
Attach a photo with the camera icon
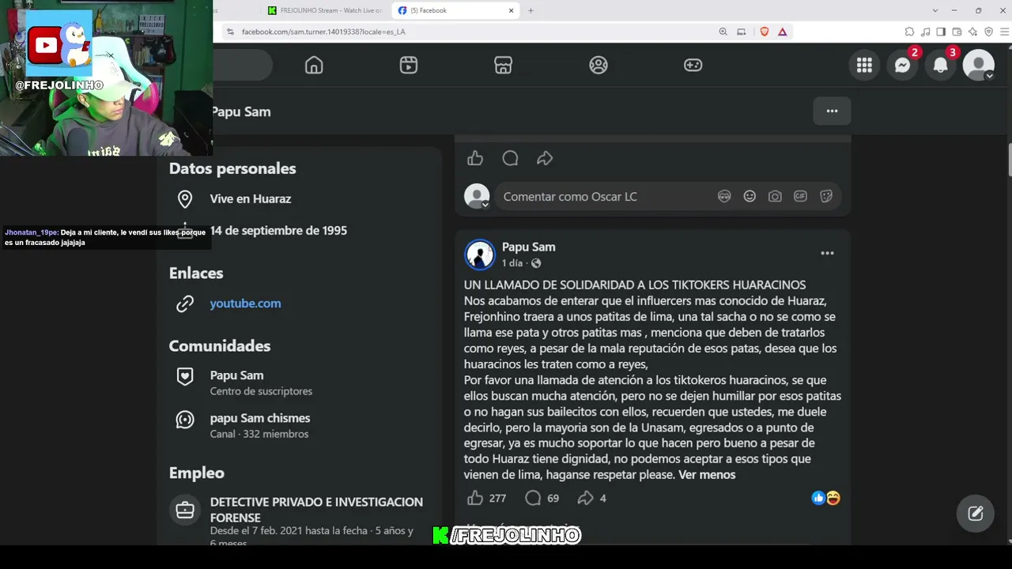pyautogui.click(x=775, y=197)
